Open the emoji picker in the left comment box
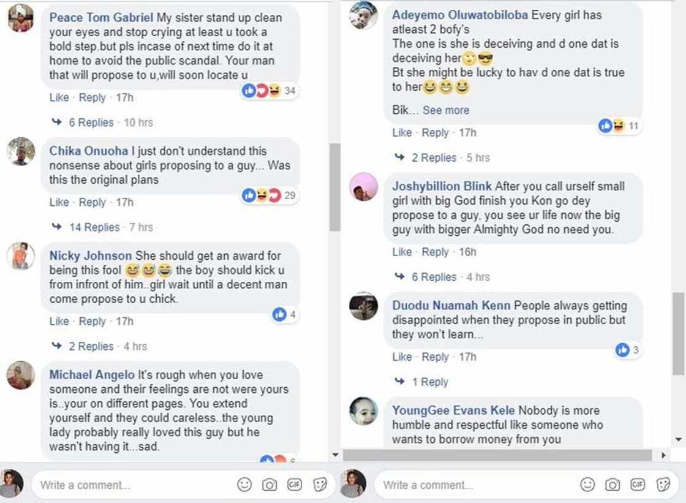 point(244,484)
